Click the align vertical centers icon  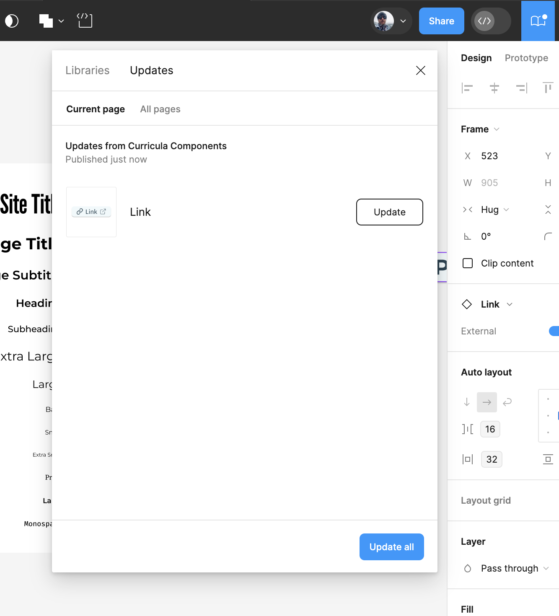tap(494, 88)
